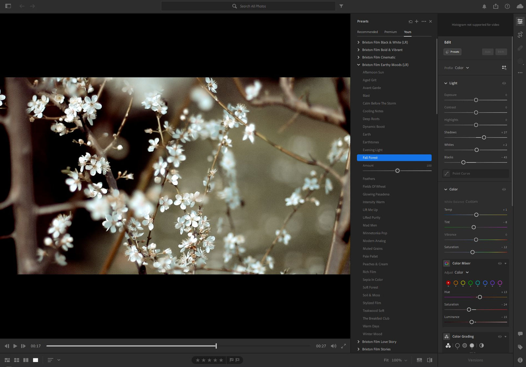526x367 pixels.
Task: Open the Masking tool
Action: (x=520, y=61)
